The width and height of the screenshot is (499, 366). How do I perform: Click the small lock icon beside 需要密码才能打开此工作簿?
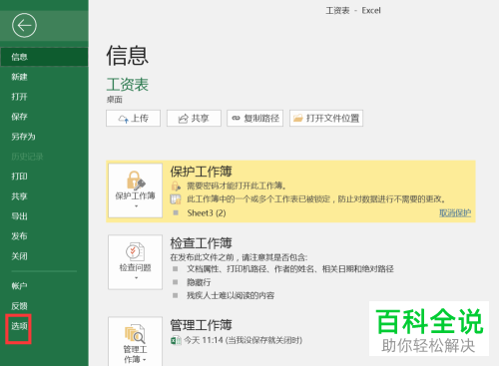pyautogui.click(x=176, y=185)
